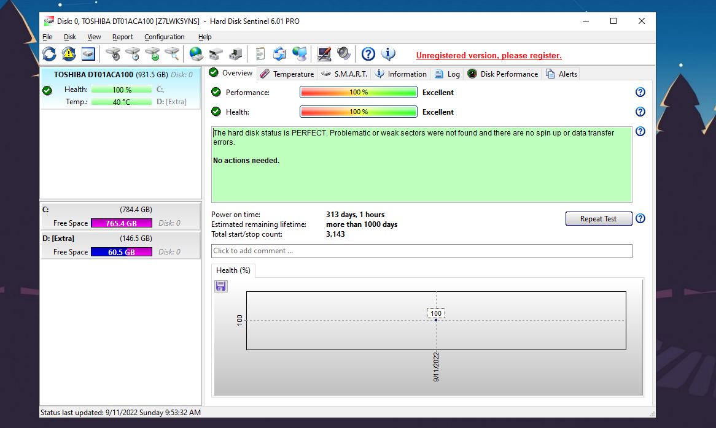The image size is (716, 428).
Task: Minimize the Hard Disk Sentinel window
Action: [586, 21]
